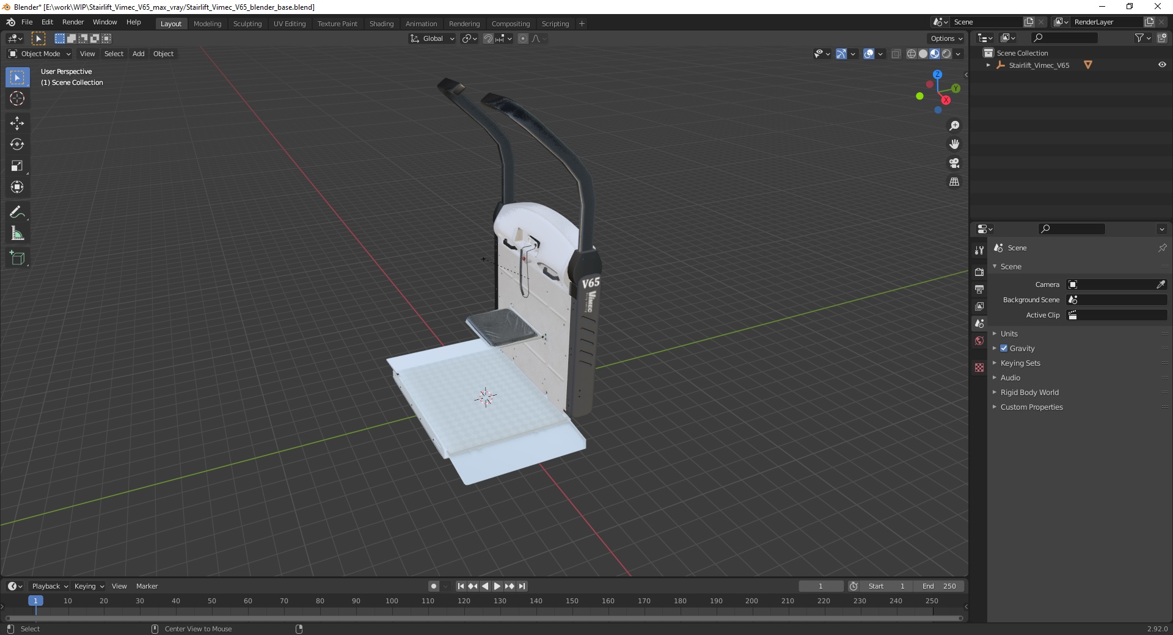Switch to wireframe viewport shading
Screen dimensions: 1173x635
coord(911,54)
